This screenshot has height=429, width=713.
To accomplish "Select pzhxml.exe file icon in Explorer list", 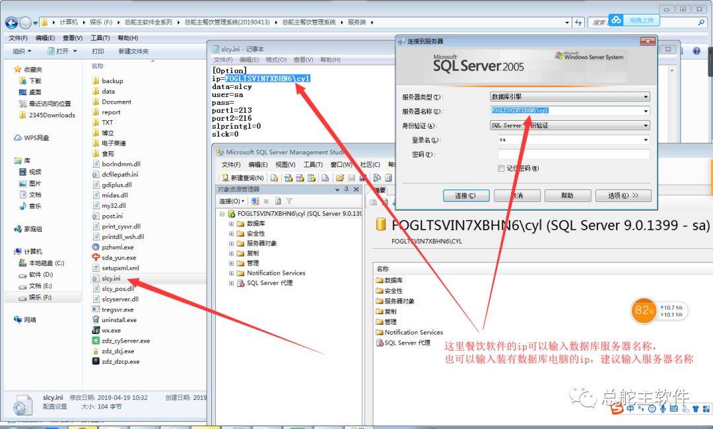I will point(96,247).
